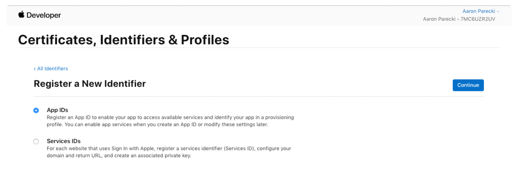Screen dimensions: 516x170
Task: Click the Services IDs label text
Action: [x=63, y=141]
